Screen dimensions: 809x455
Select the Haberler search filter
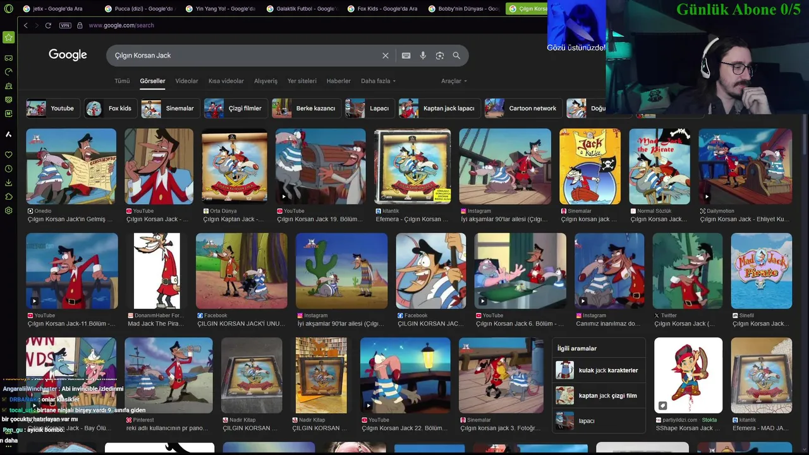pyautogui.click(x=338, y=81)
